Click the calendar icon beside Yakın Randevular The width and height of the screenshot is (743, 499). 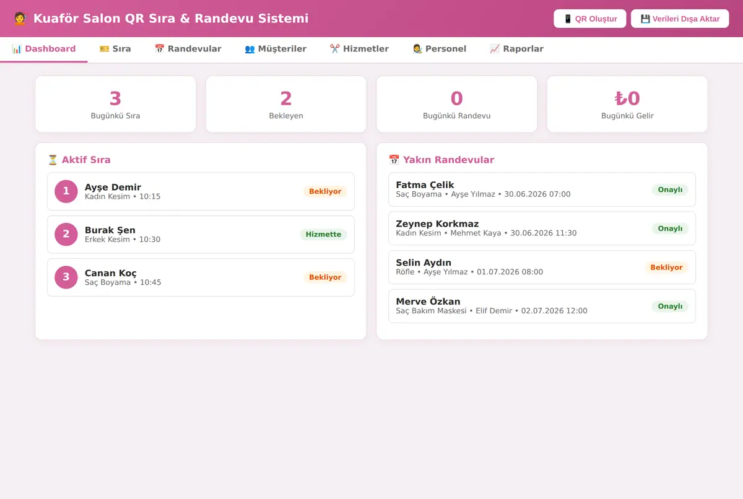point(394,160)
